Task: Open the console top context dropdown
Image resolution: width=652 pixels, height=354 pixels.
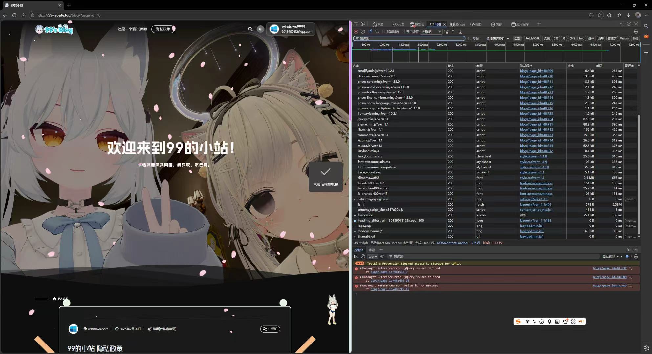Action: click(372, 256)
